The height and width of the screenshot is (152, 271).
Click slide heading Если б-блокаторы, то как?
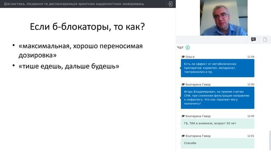[x=87, y=27]
